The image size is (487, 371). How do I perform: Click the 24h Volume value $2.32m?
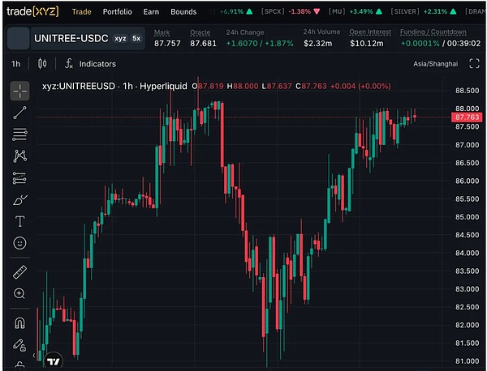coord(317,44)
